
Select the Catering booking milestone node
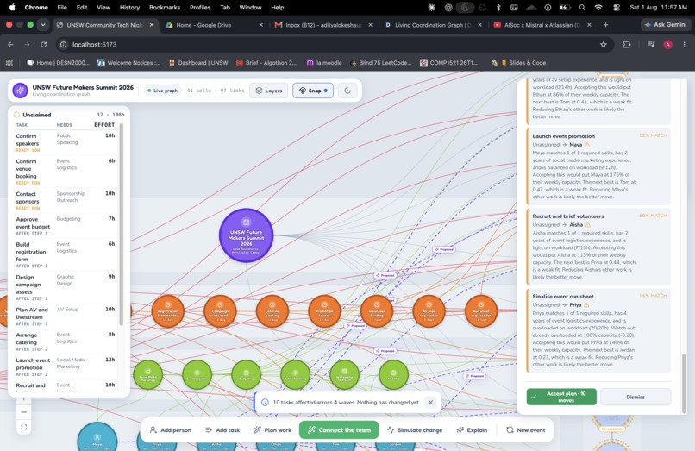pyautogui.click(x=272, y=311)
